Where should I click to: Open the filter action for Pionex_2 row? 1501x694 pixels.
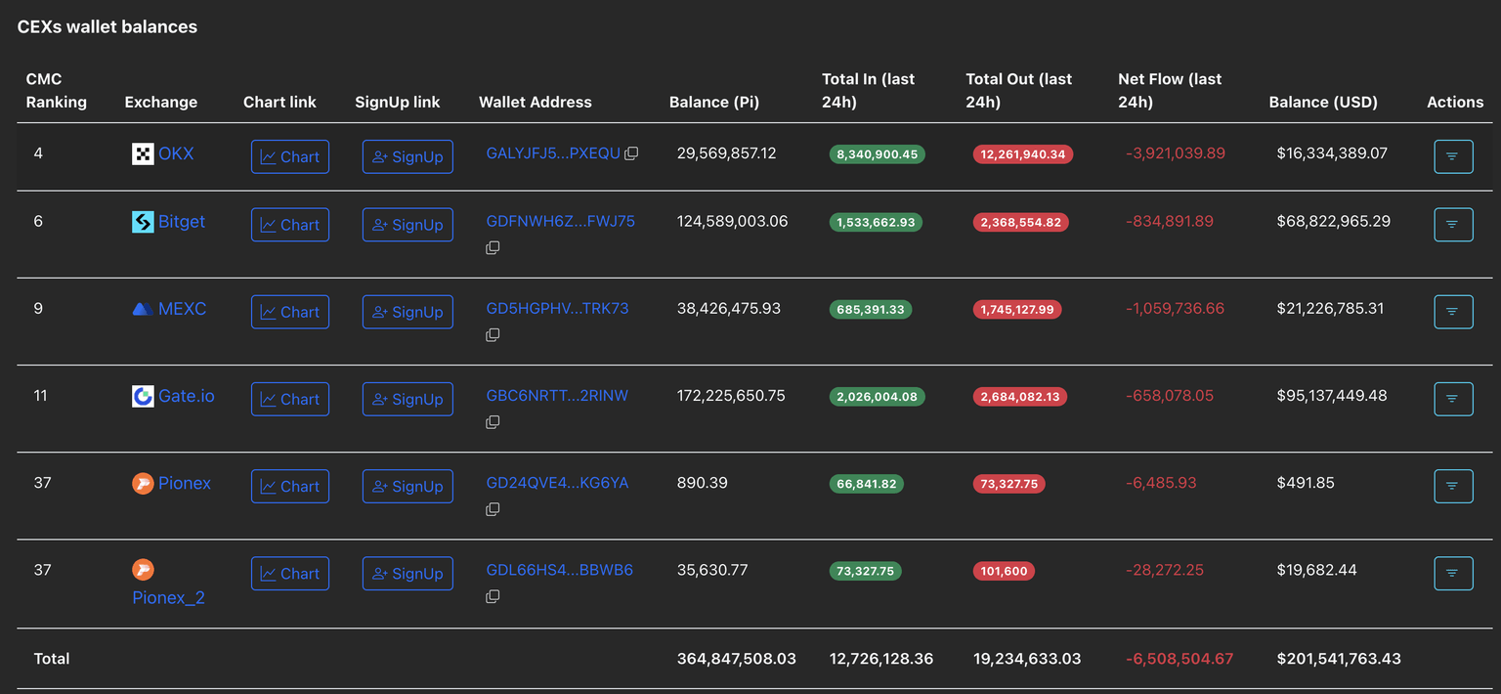[1452, 574]
